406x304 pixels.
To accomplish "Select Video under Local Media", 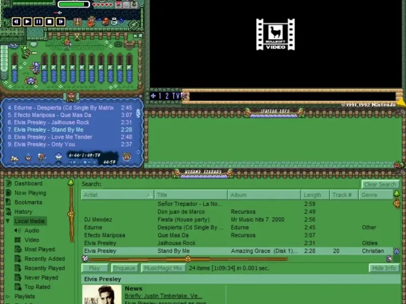I will coord(31,240).
